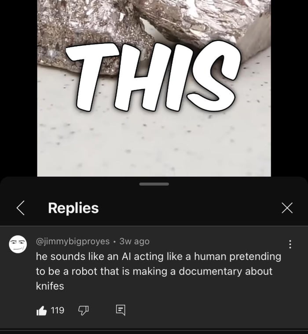Tap the panel drag handle bar
This screenshot has height=334, width=308.
click(154, 184)
